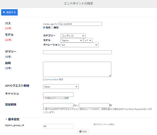Click the topics_group_id input with 49
The height and width of the screenshot is (135, 157).
point(58,126)
